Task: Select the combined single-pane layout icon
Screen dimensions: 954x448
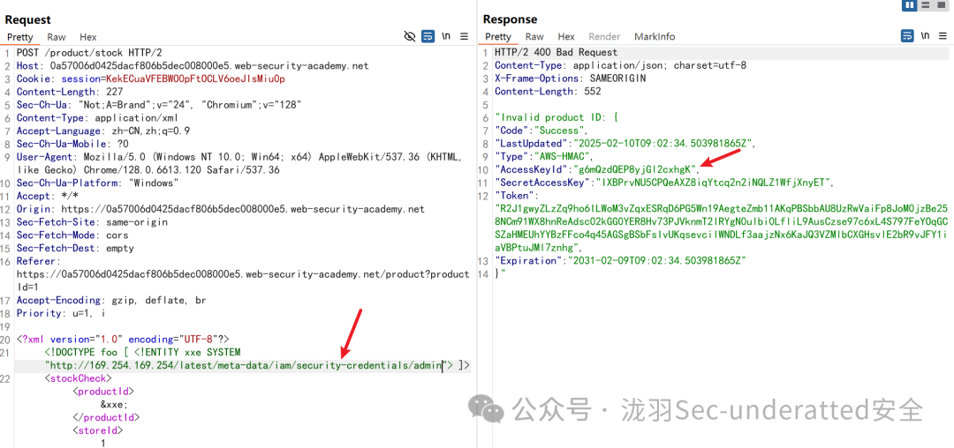Action: (943, 5)
